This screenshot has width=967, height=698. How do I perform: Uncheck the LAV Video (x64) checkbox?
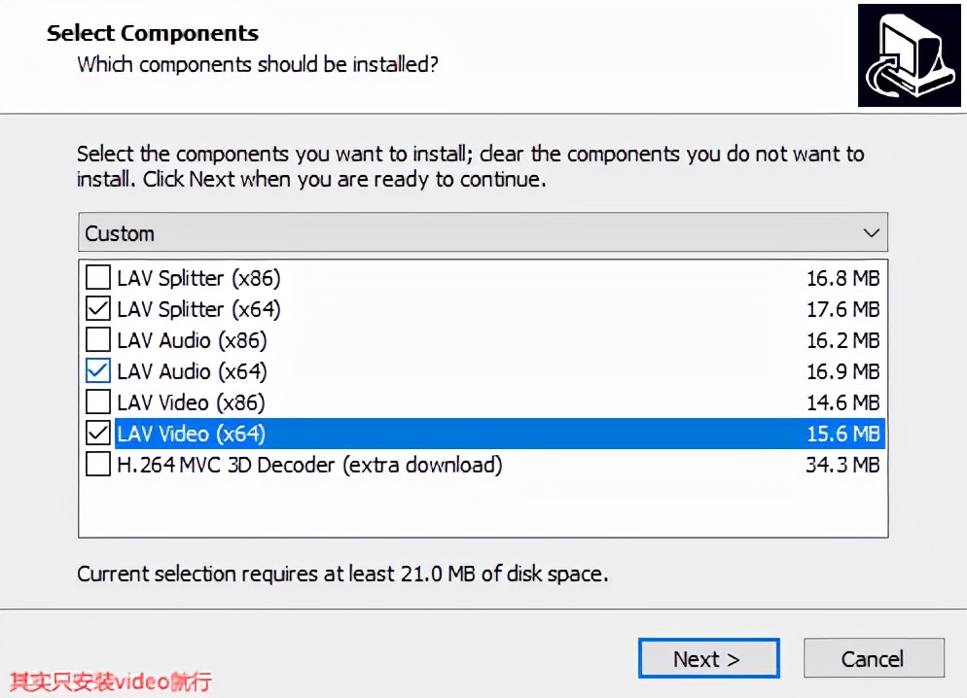(98, 434)
